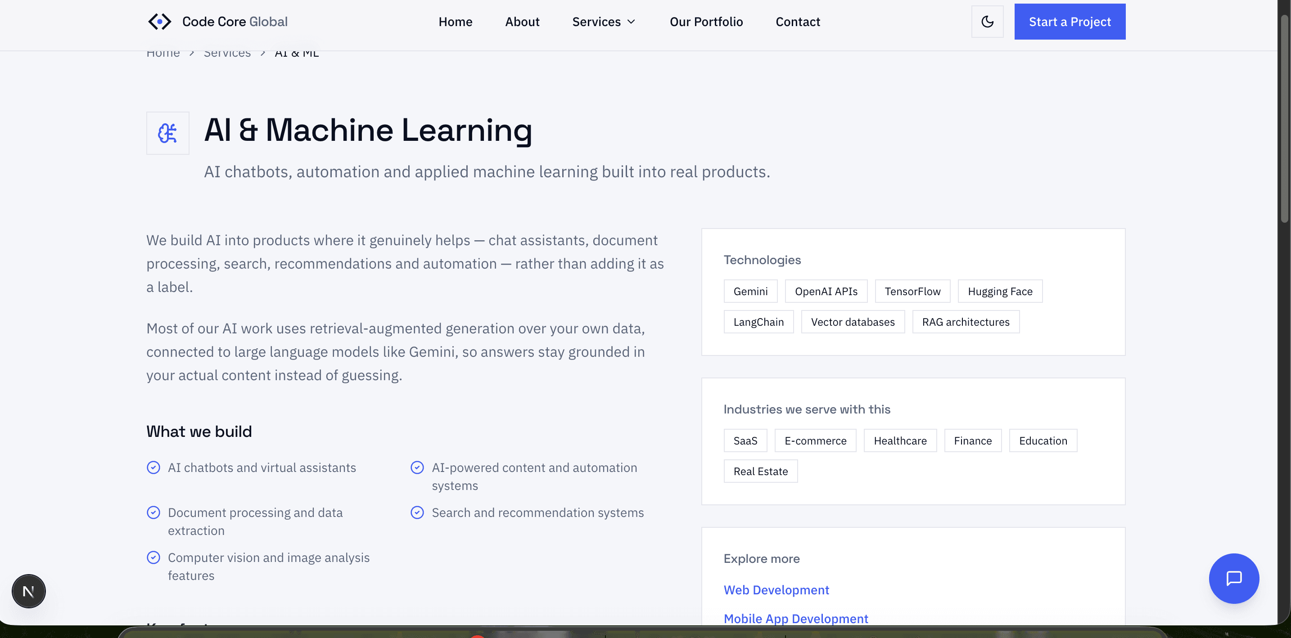The width and height of the screenshot is (1291, 638).
Task: Click the check icon by Search and recommendation
Action: pyautogui.click(x=417, y=513)
